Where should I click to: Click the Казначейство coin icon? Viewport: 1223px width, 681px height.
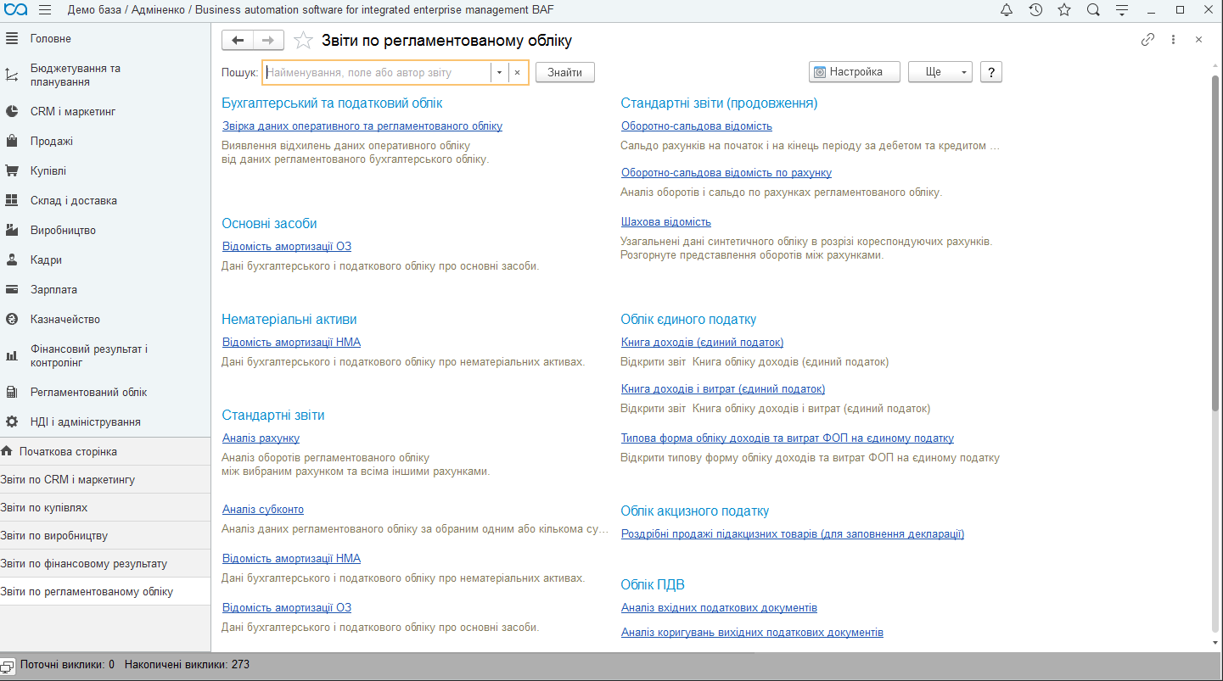tap(12, 319)
